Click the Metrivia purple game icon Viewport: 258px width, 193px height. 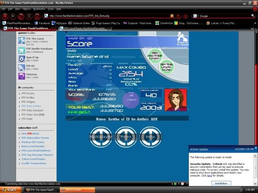[22, 76]
